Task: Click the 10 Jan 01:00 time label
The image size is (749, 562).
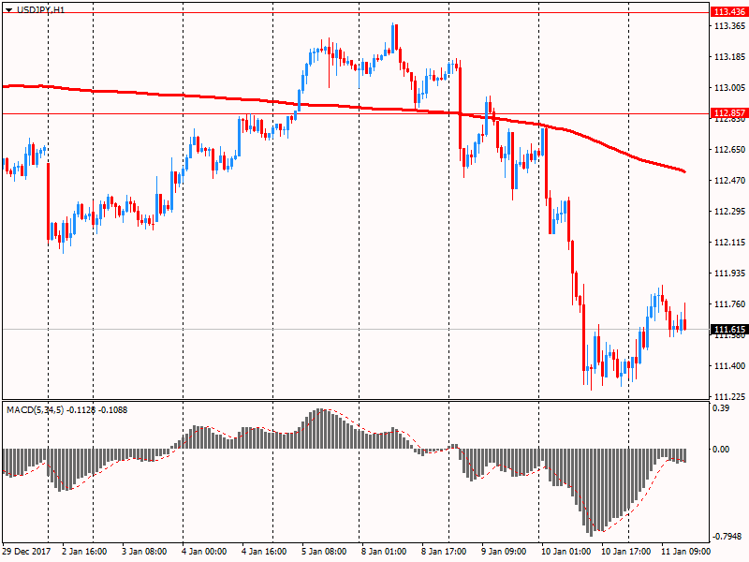Action: coord(565,551)
